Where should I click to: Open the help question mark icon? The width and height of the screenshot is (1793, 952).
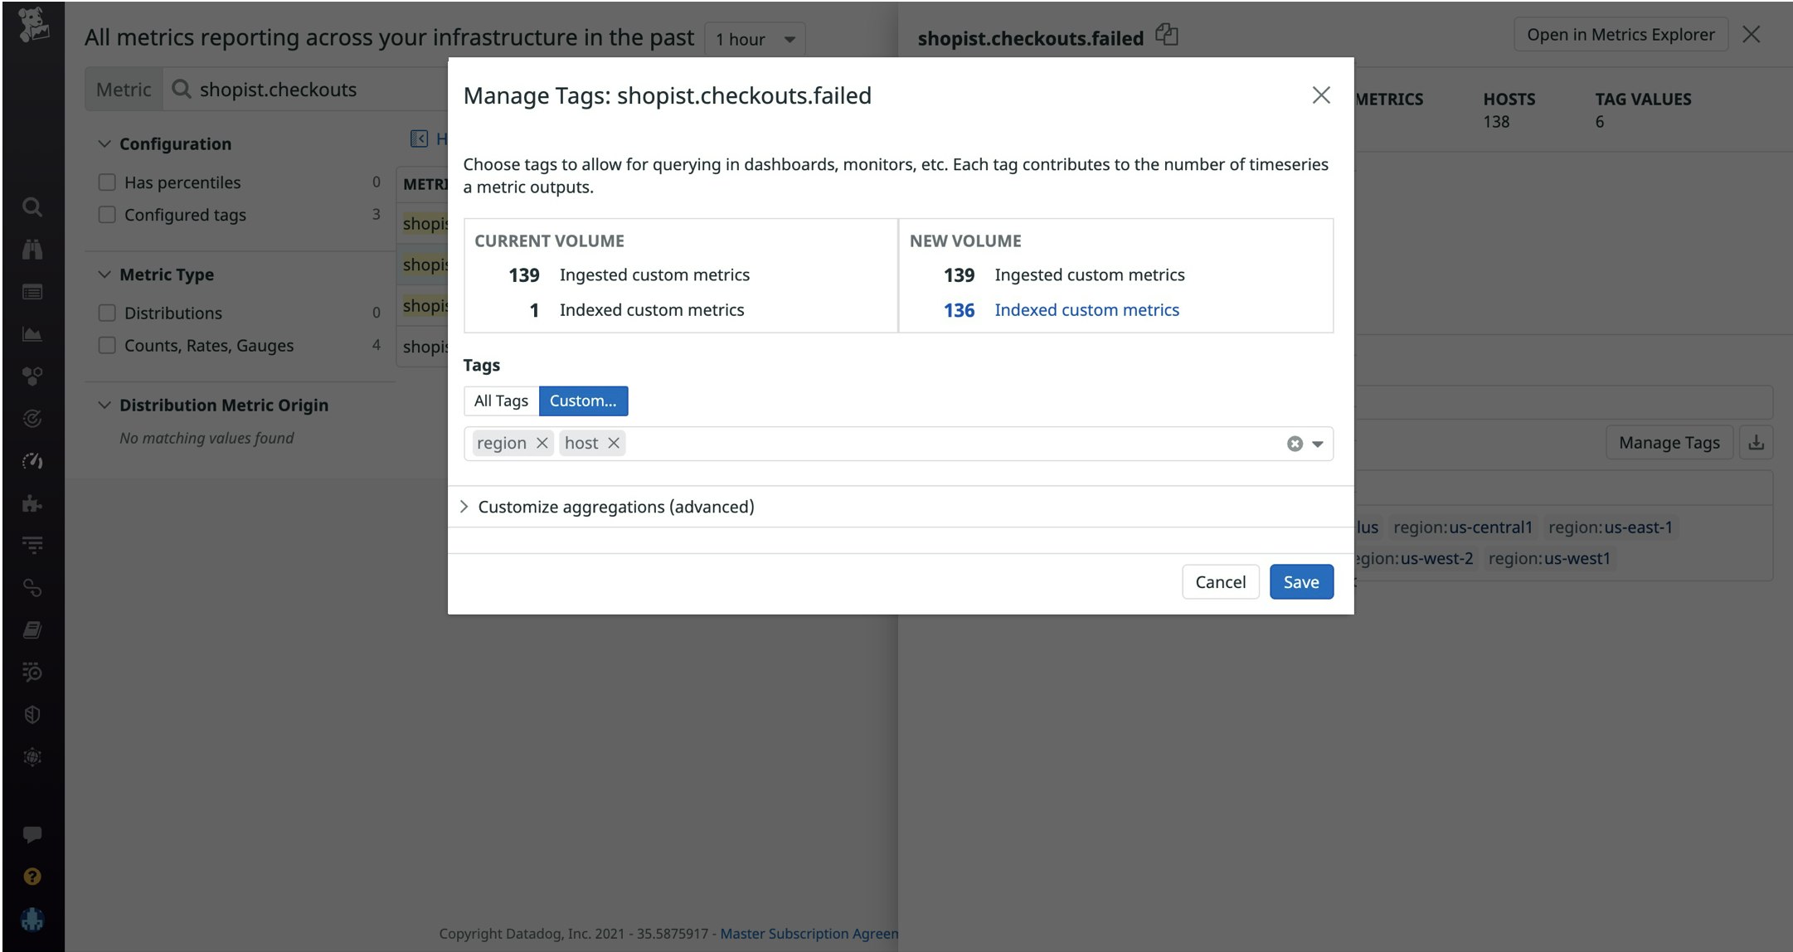[32, 877]
